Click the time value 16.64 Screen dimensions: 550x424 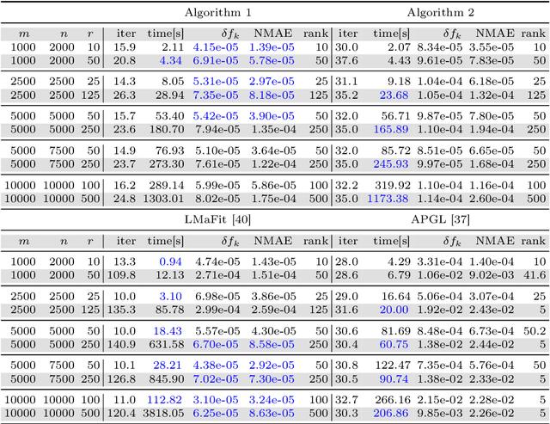click(396, 297)
